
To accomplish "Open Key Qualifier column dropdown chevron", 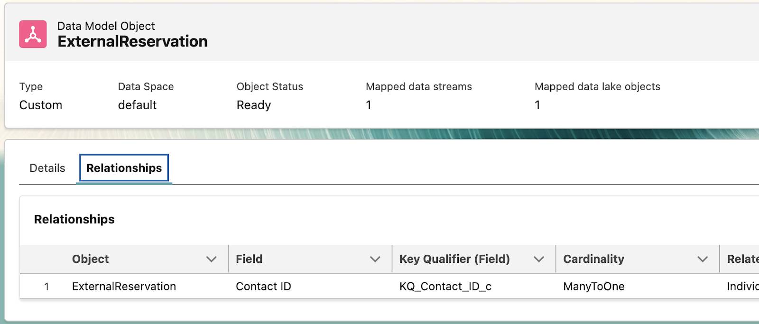I will [538, 259].
